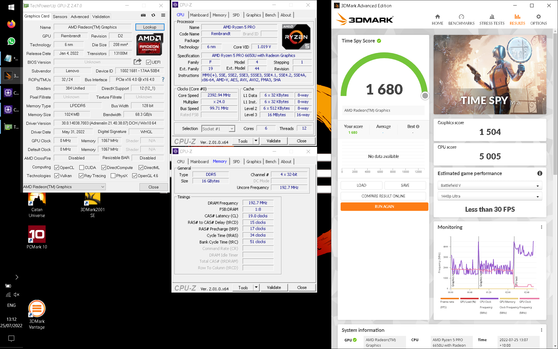Click the Windows Start button
The width and height of the screenshot is (558, 349).
pos(11,7)
